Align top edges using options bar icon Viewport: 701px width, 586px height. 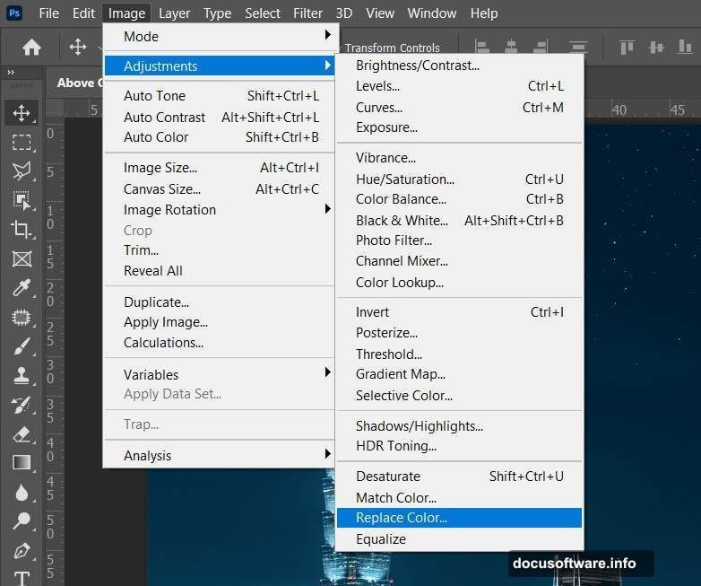(x=627, y=48)
